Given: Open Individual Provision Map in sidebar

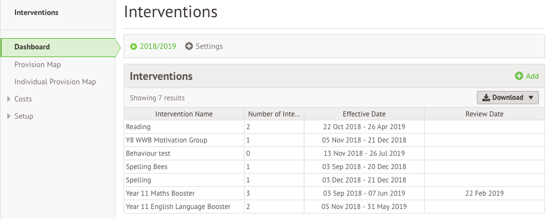Looking at the screenshot, I should [x=55, y=82].
